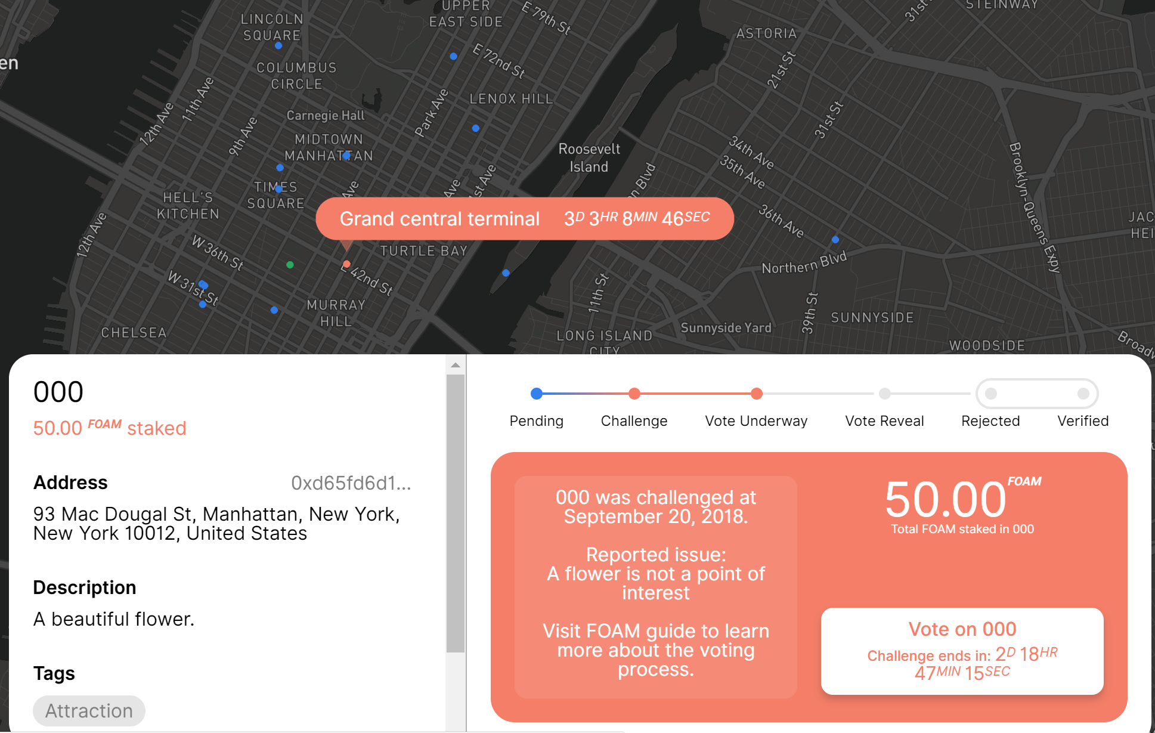Click the details panel scrollbar thumb

tap(456, 513)
